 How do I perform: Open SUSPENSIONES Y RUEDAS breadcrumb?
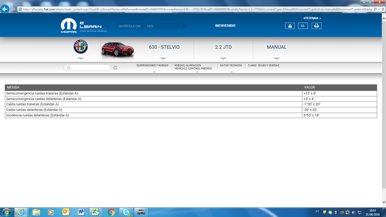click(x=153, y=66)
